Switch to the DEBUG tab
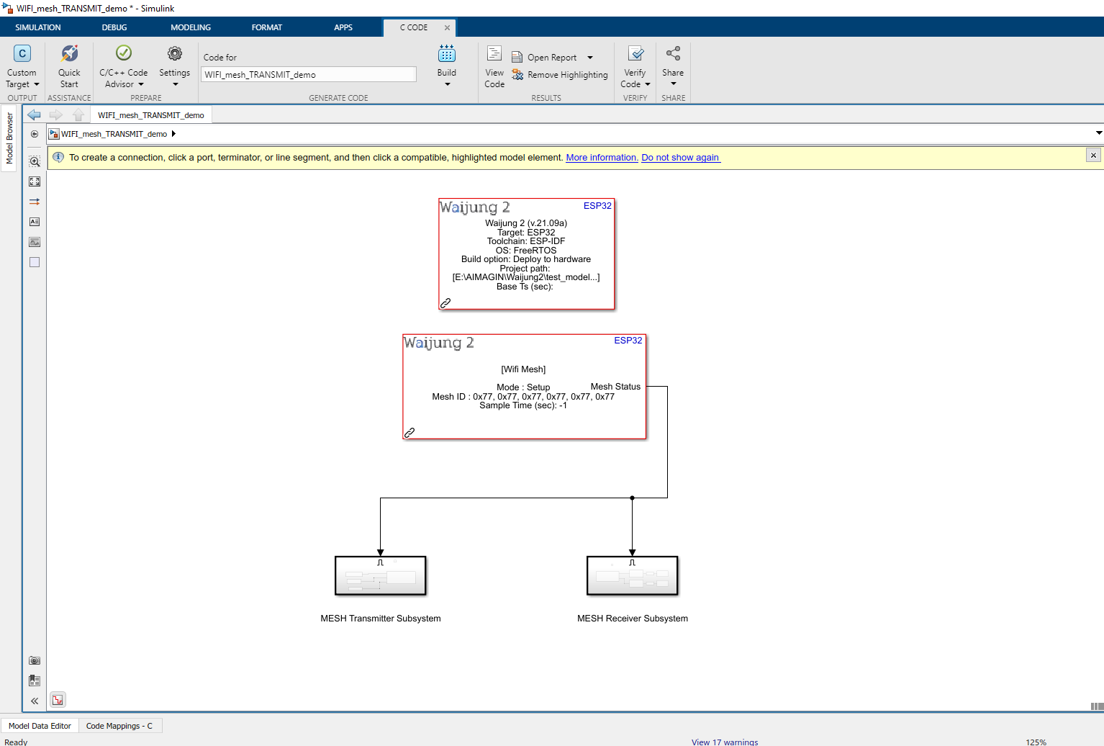Screen dimensions: 1104x746 [114, 27]
